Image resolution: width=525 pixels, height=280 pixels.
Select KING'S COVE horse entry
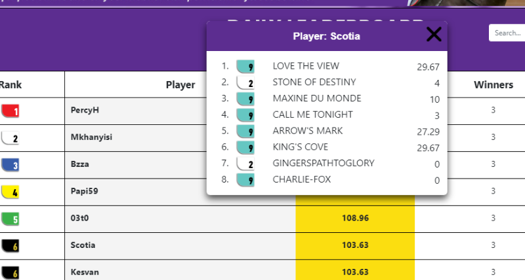[x=300, y=147]
